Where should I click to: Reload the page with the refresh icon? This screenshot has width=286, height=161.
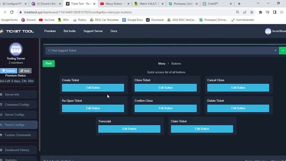click(12, 12)
